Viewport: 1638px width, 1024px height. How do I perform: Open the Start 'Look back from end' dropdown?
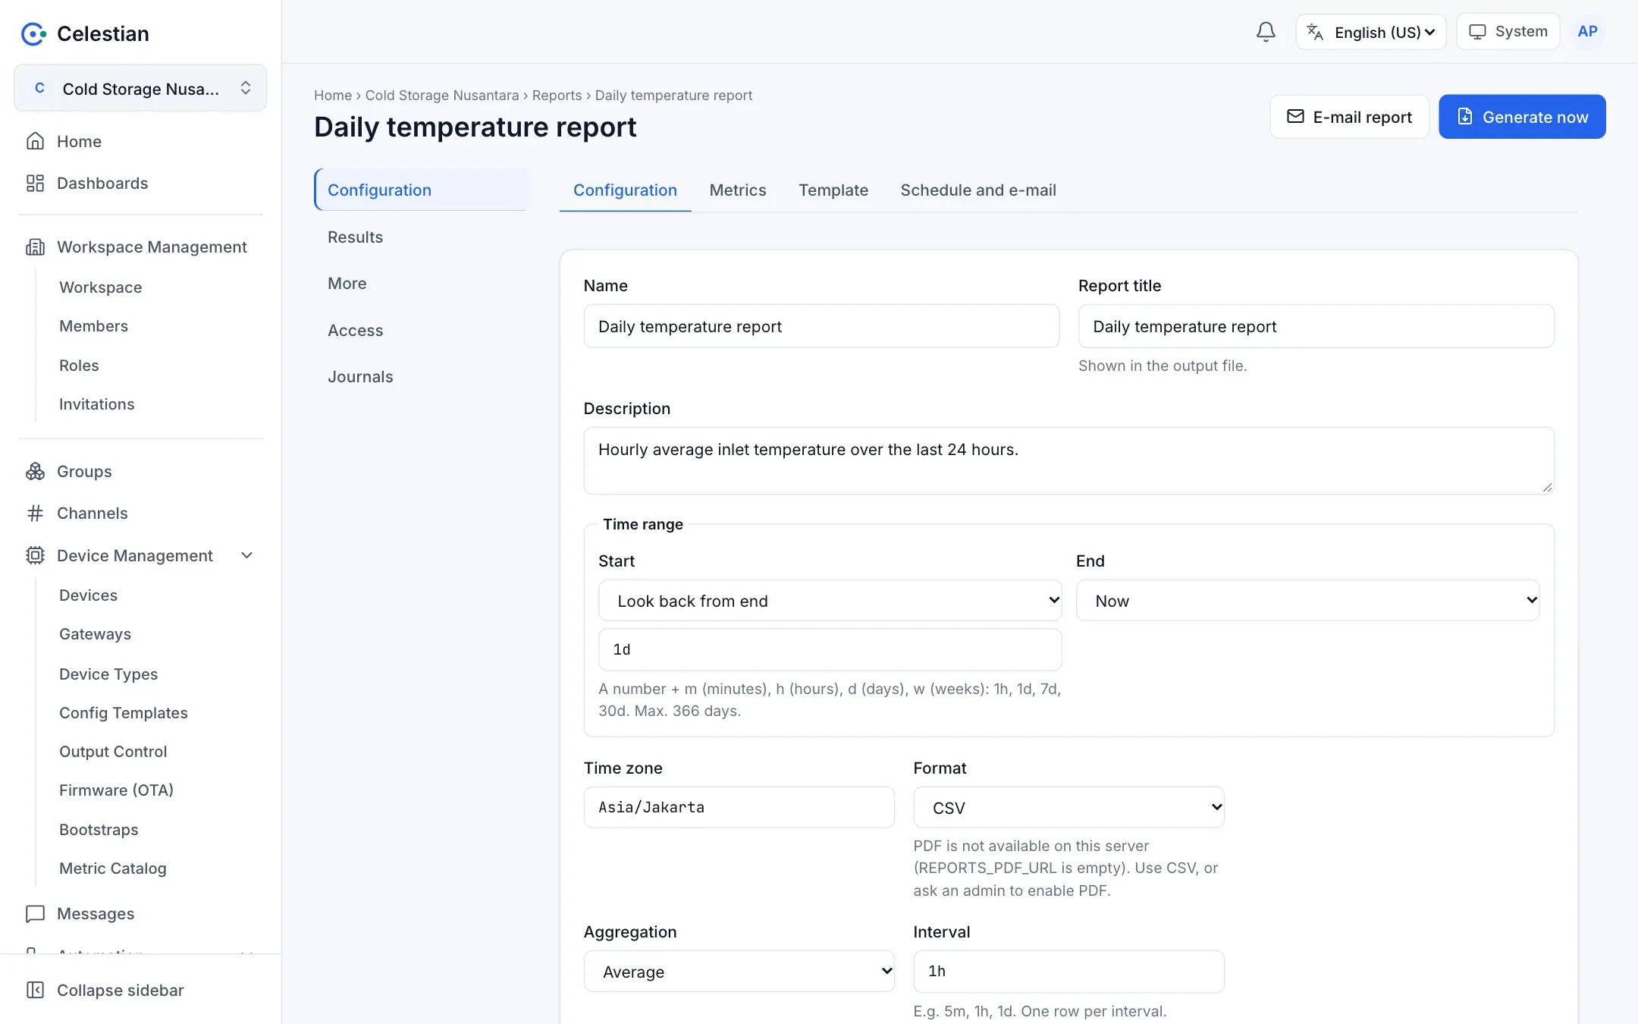coord(830,601)
